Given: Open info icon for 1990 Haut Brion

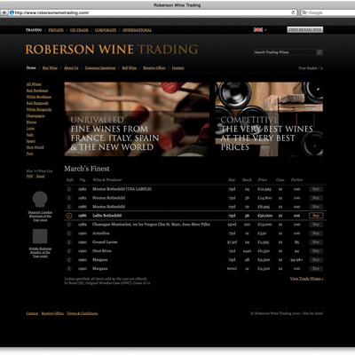Looking at the screenshot, I should [x=69, y=251].
